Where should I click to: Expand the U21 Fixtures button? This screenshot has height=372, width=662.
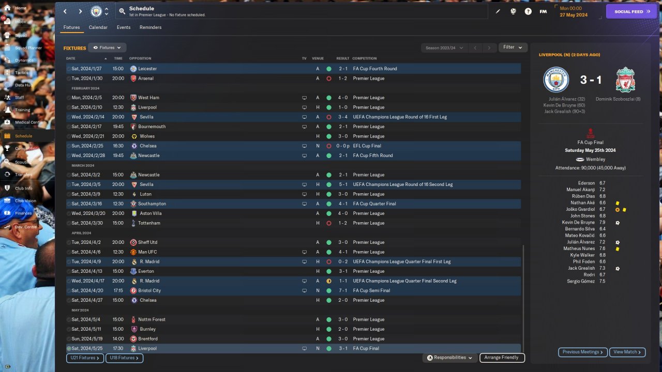tap(85, 358)
